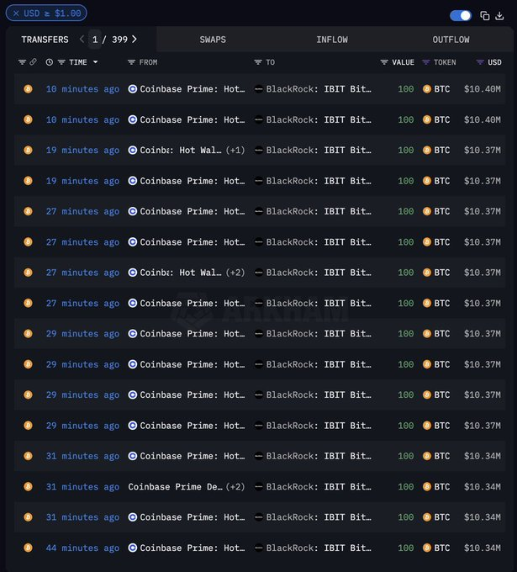Toggle the blue switch at top right

pyautogui.click(x=461, y=15)
